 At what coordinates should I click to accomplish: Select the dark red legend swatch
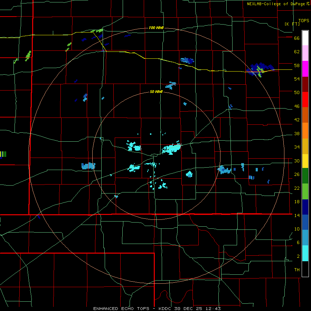305,84
